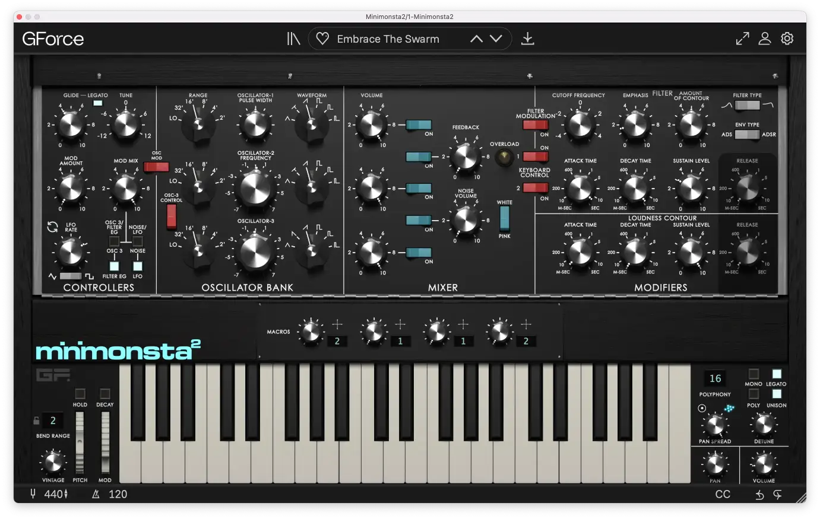Save preset using the download arrow icon
The width and height of the screenshot is (820, 519).
[x=527, y=39]
